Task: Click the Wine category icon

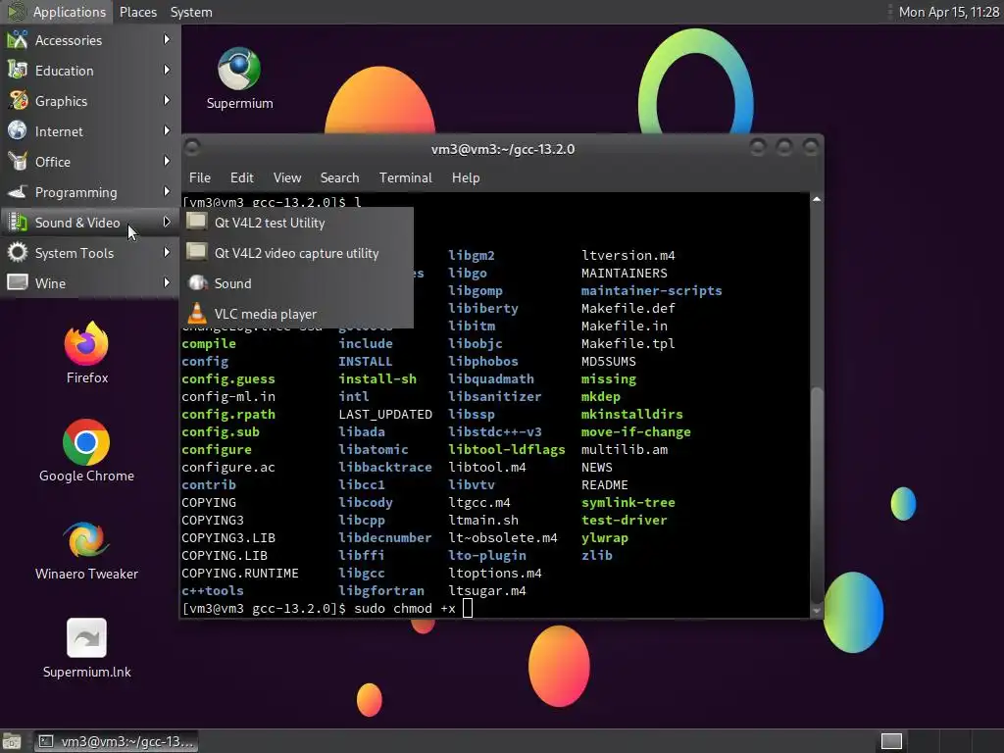Action: click(18, 282)
